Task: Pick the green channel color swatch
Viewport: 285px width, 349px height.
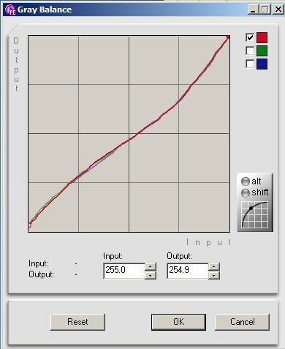Action: click(262, 50)
